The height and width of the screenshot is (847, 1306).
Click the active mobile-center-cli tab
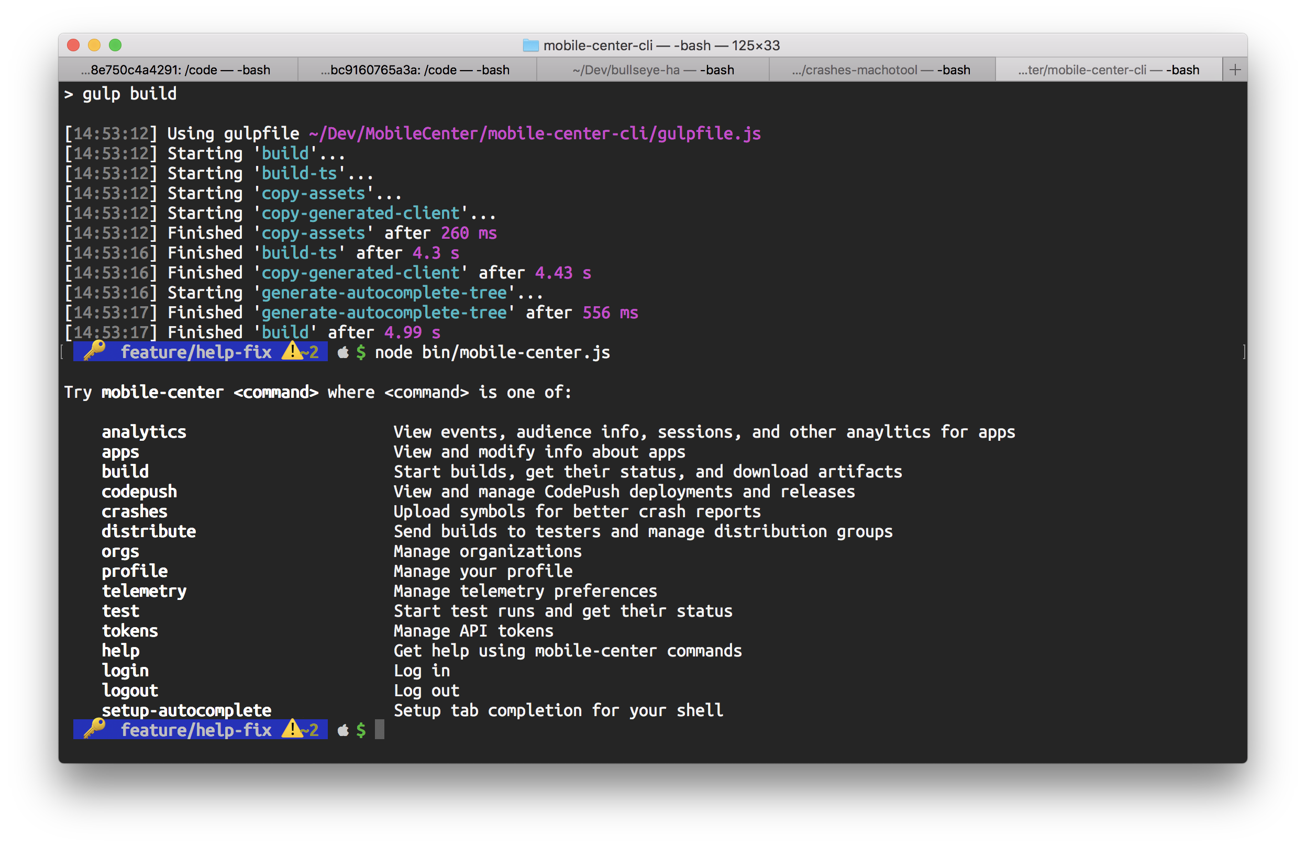pyautogui.click(x=1109, y=70)
